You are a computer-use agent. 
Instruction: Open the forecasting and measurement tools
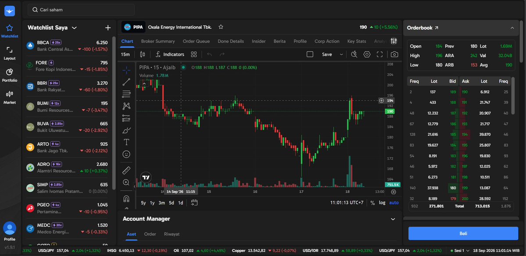pyautogui.click(x=126, y=118)
